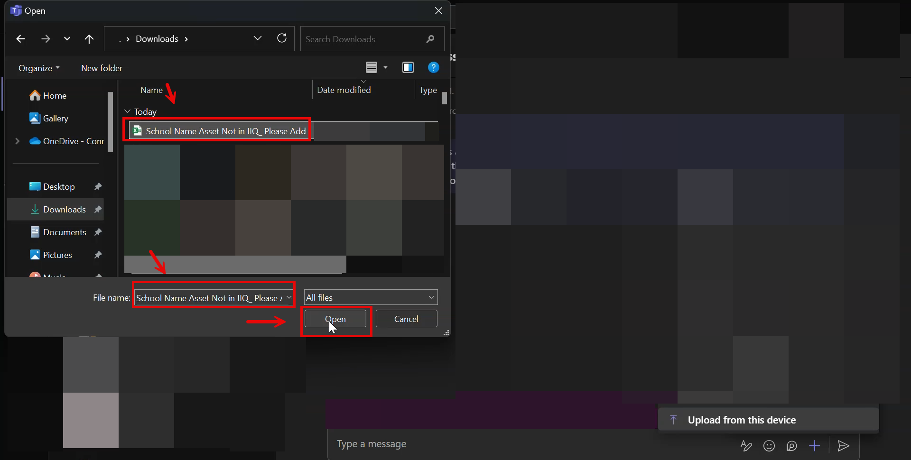The width and height of the screenshot is (911, 460).
Task: Open the format text pen icon
Action: coord(746,446)
